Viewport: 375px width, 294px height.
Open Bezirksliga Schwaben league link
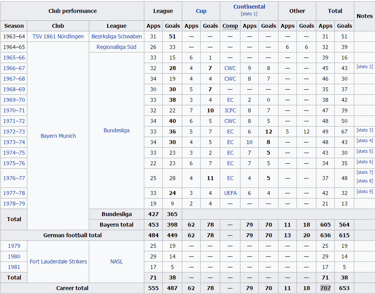(x=117, y=36)
